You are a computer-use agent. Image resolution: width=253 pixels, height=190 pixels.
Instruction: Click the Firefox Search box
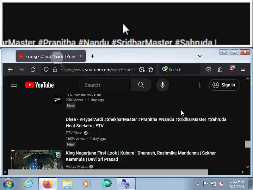click(180, 70)
